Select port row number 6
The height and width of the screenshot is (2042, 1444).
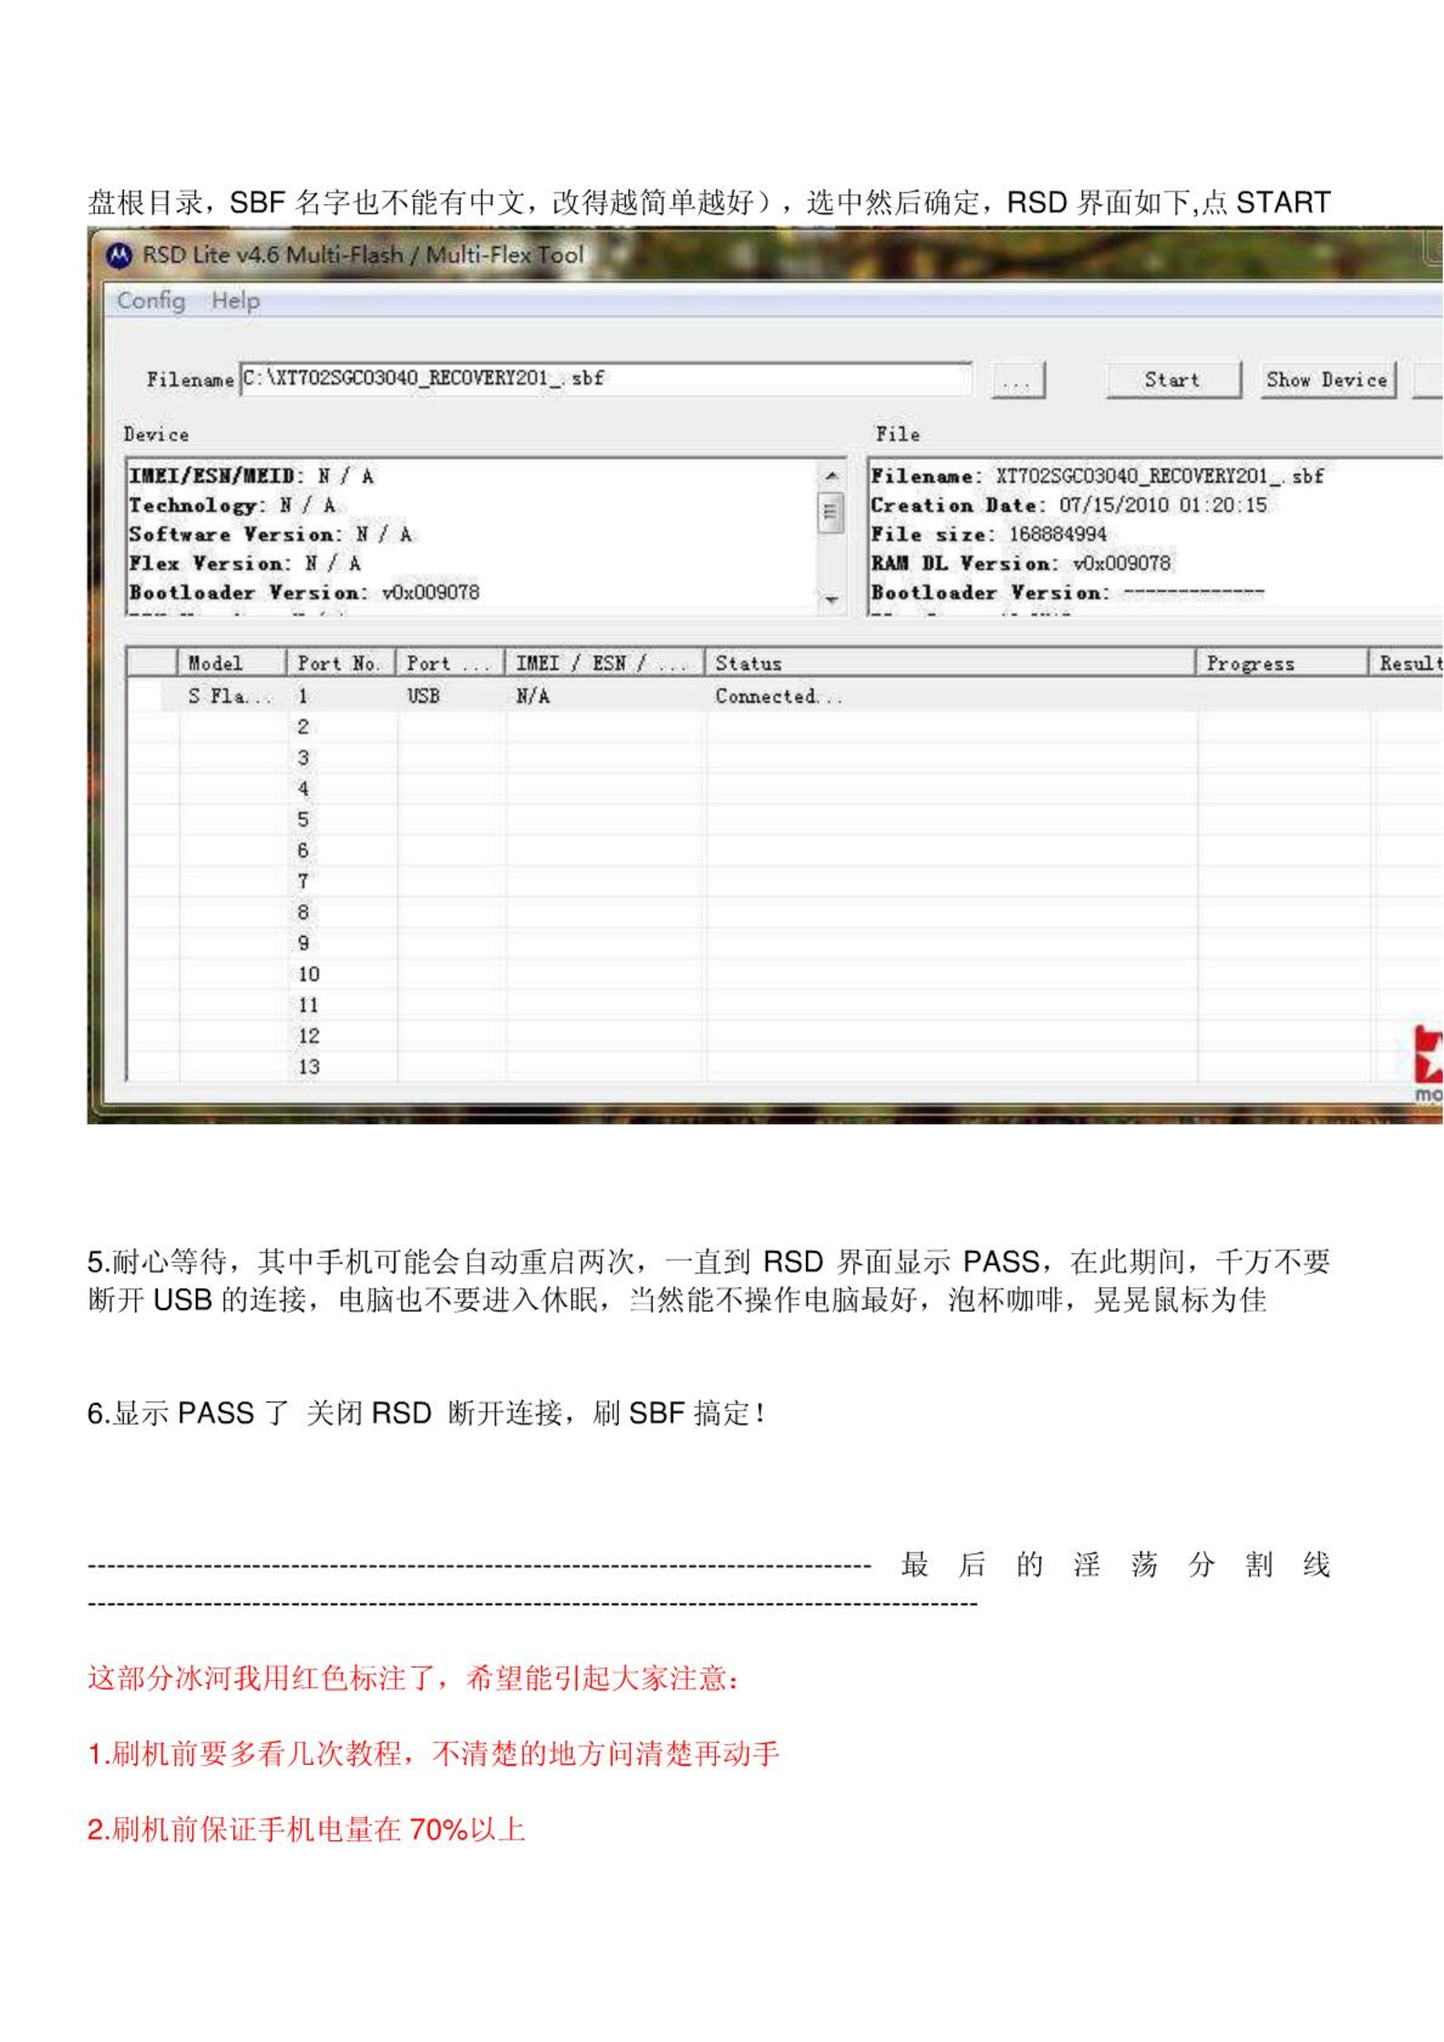303,851
